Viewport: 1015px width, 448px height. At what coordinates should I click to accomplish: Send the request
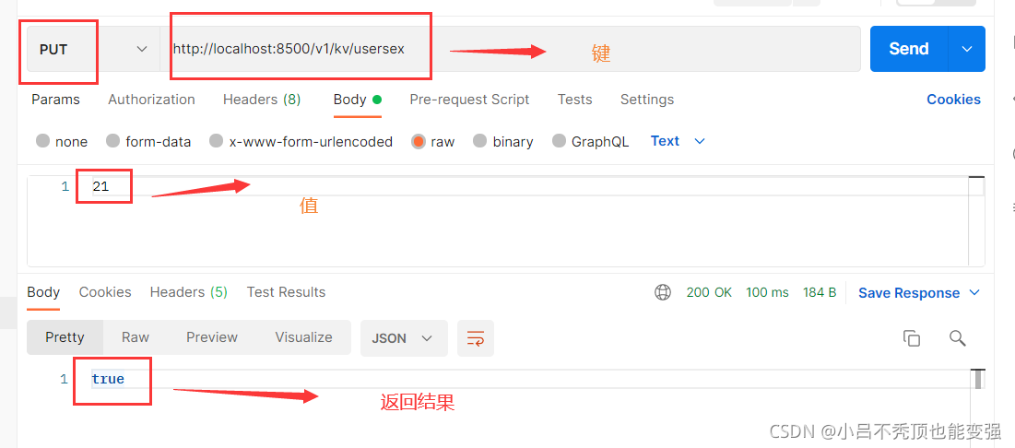(909, 49)
